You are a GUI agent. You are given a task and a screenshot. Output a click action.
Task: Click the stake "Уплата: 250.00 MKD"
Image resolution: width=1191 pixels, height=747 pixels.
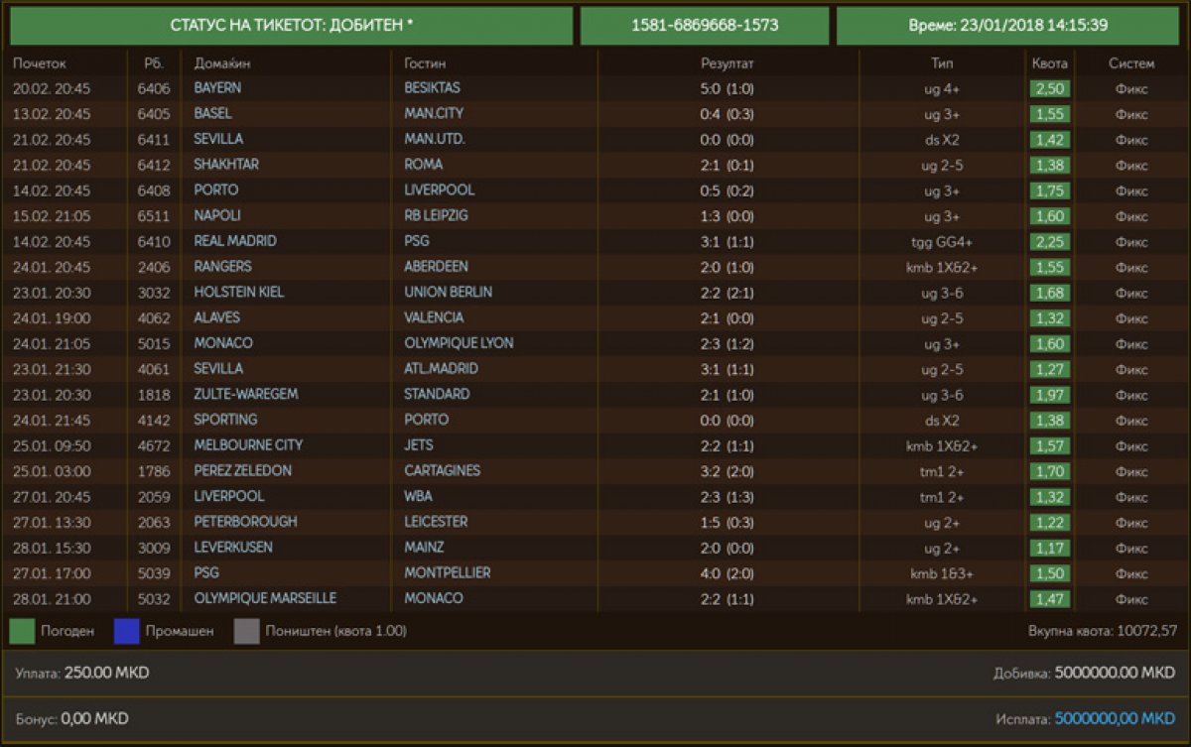[82, 674]
